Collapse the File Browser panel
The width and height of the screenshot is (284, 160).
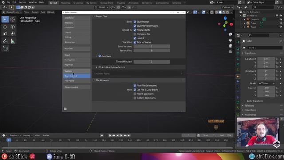click(x=94, y=80)
